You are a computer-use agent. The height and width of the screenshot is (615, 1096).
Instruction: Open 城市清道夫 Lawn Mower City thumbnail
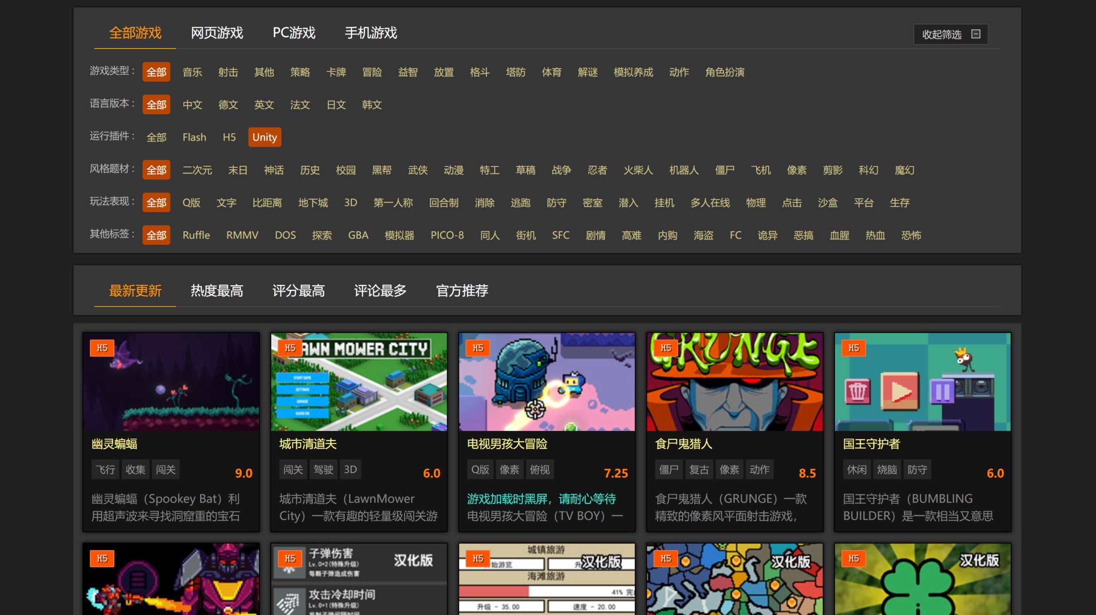(359, 382)
